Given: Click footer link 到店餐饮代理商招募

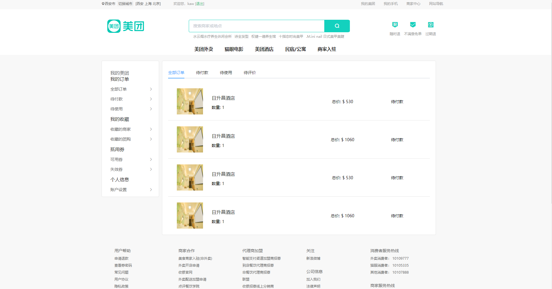Looking at the screenshot, I should coord(258,265).
